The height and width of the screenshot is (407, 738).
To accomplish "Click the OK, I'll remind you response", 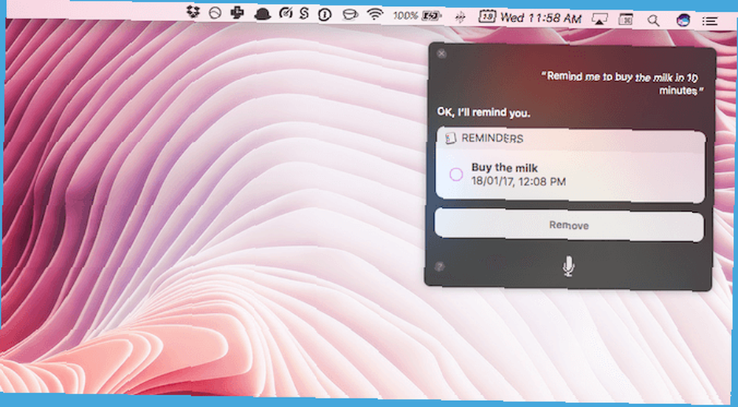I will pos(483,113).
